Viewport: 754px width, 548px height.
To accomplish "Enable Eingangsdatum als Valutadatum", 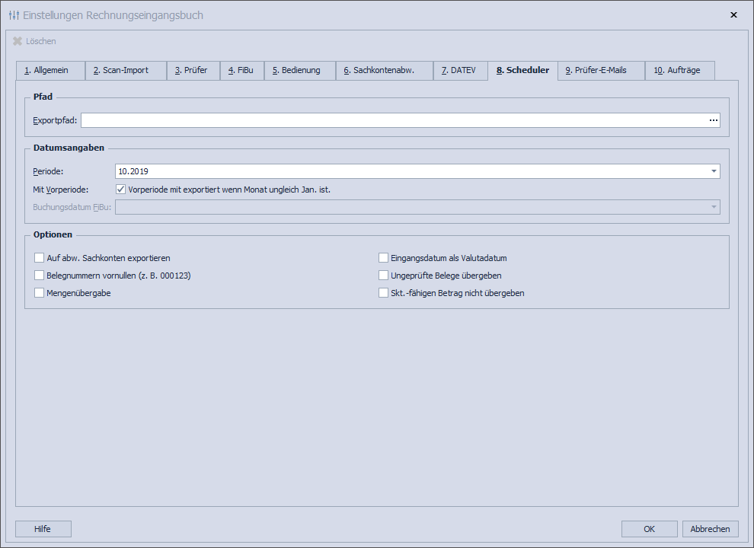I will [384, 258].
